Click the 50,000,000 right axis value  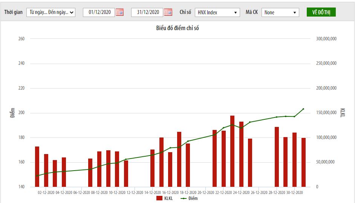coord(325,162)
